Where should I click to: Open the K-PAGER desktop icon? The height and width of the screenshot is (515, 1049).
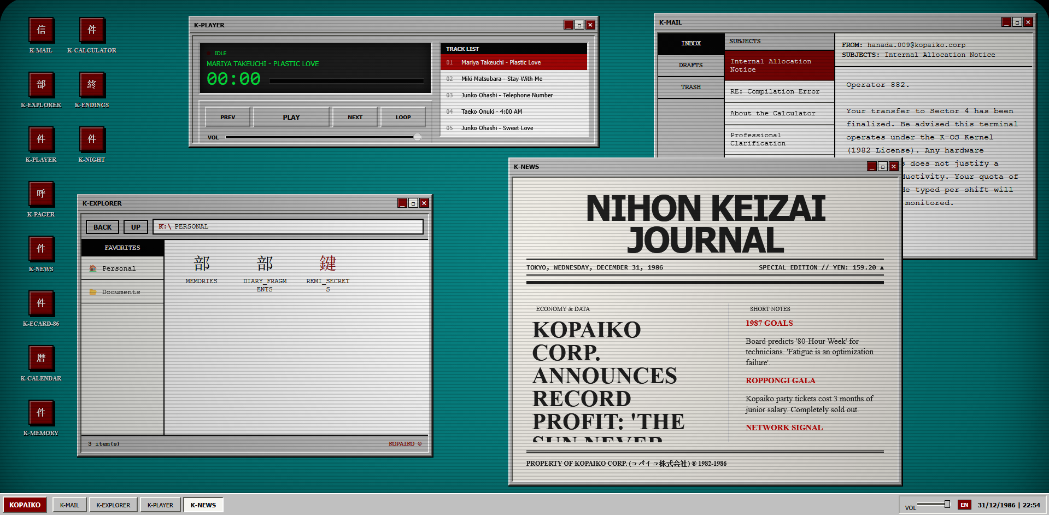41,200
